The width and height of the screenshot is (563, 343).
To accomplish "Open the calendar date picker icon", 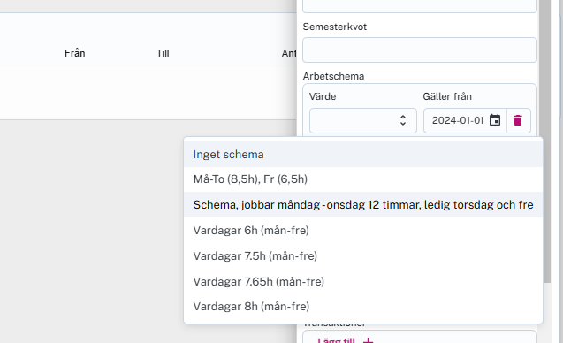I will 495,120.
